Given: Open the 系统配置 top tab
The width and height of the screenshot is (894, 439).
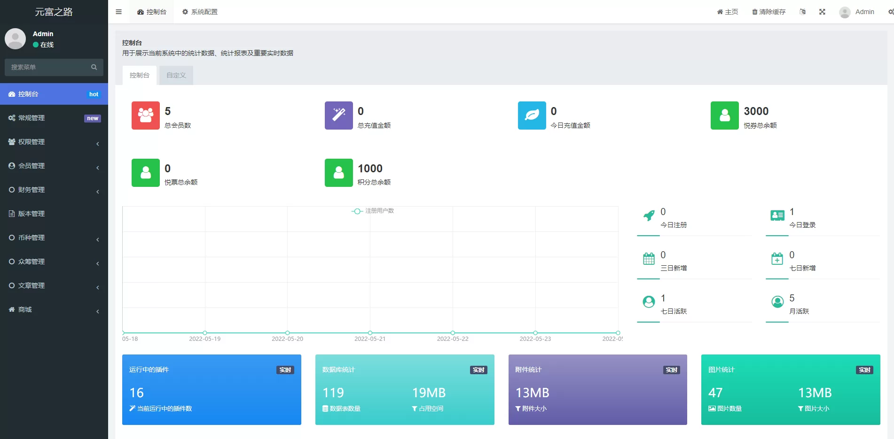Looking at the screenshot, I should (x=200, y=12).
